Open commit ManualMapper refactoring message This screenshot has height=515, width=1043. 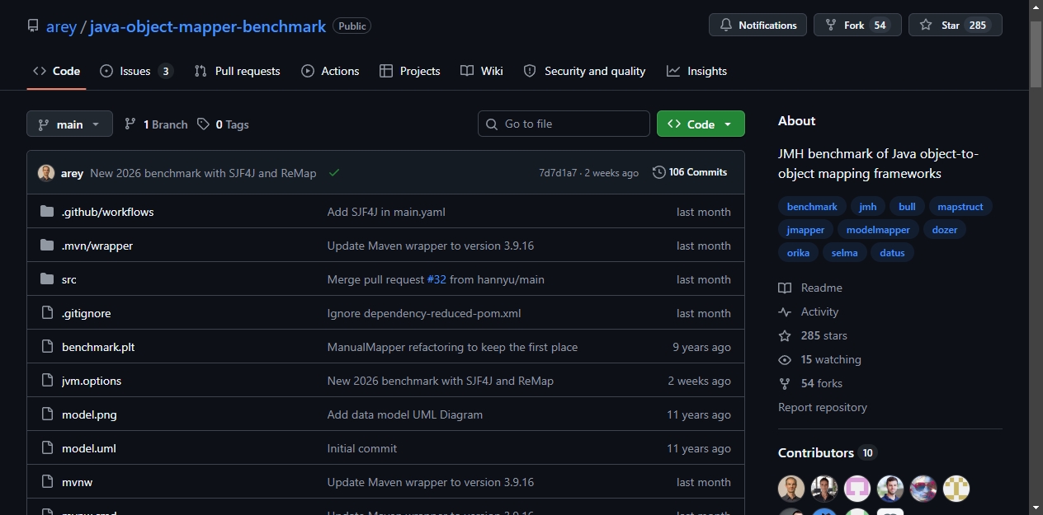tap(452, 347)
